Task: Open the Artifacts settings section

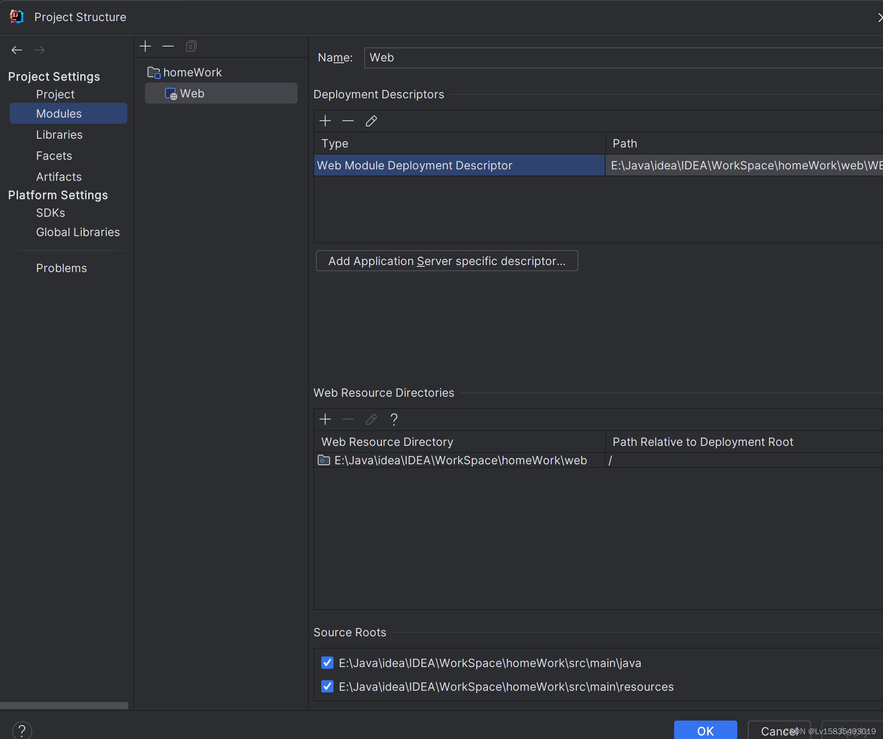Action: click(59, 177)
